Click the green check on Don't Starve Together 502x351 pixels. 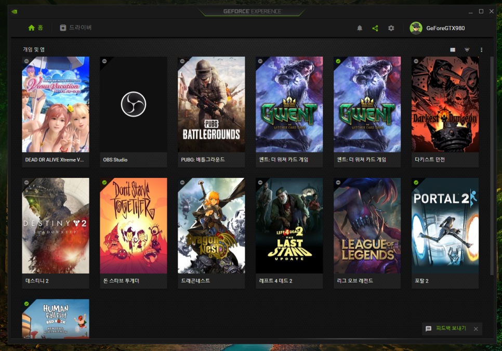coord(104,182)
